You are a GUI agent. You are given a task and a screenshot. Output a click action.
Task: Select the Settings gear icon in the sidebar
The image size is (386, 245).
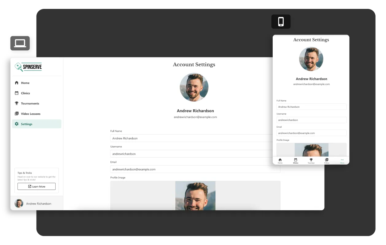(x=17, y=124)
